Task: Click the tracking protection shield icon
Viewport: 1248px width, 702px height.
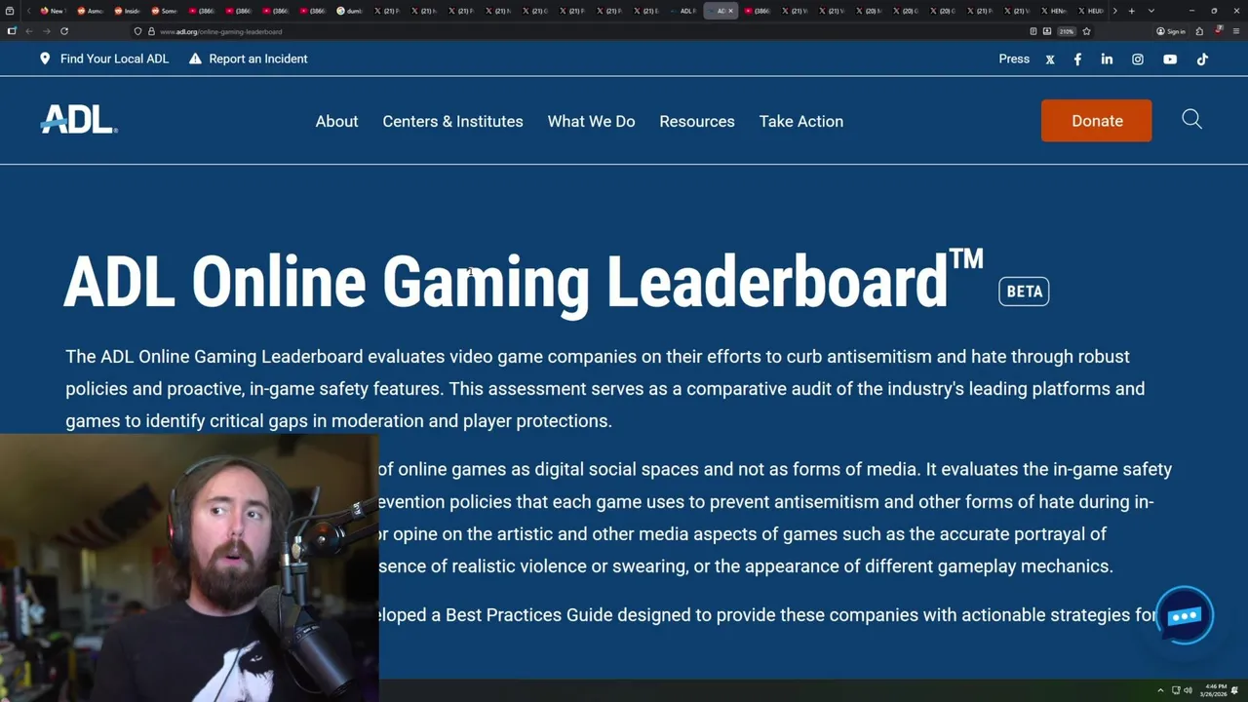Action: point(137,31)
